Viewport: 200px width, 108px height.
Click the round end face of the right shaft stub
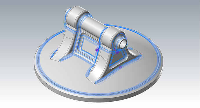point(123,43)
